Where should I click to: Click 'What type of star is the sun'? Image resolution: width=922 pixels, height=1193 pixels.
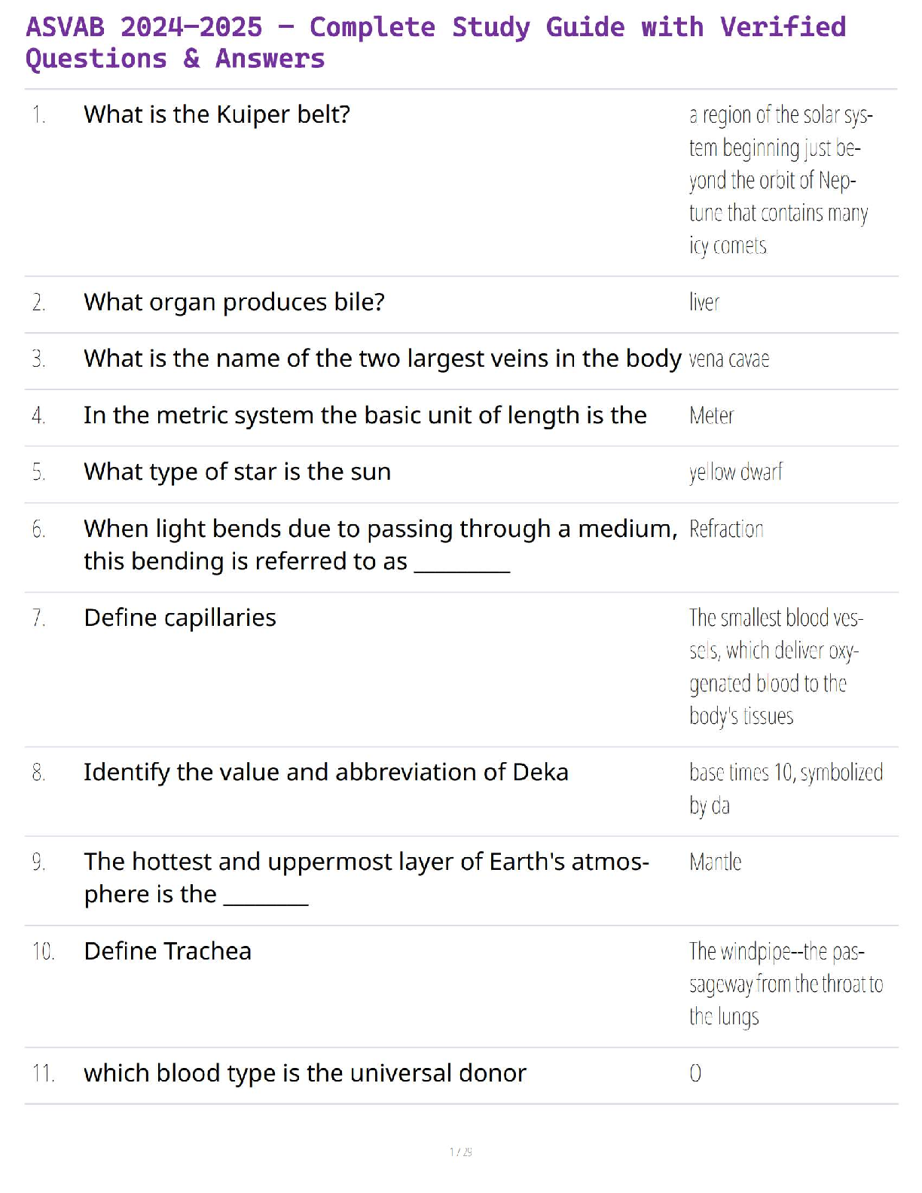(x=237, y=471)
